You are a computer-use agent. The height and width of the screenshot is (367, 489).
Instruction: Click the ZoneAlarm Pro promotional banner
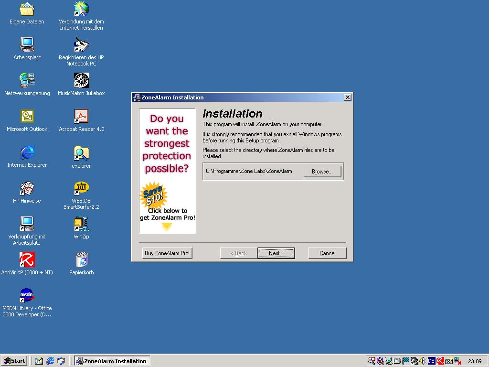click(168, 171)
